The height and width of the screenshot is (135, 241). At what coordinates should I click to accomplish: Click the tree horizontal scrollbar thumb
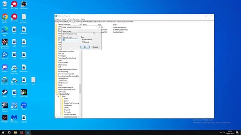click(70, 117)
